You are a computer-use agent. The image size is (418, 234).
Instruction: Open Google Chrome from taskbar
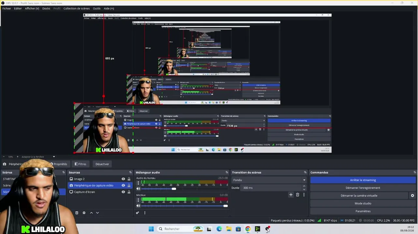248,229
